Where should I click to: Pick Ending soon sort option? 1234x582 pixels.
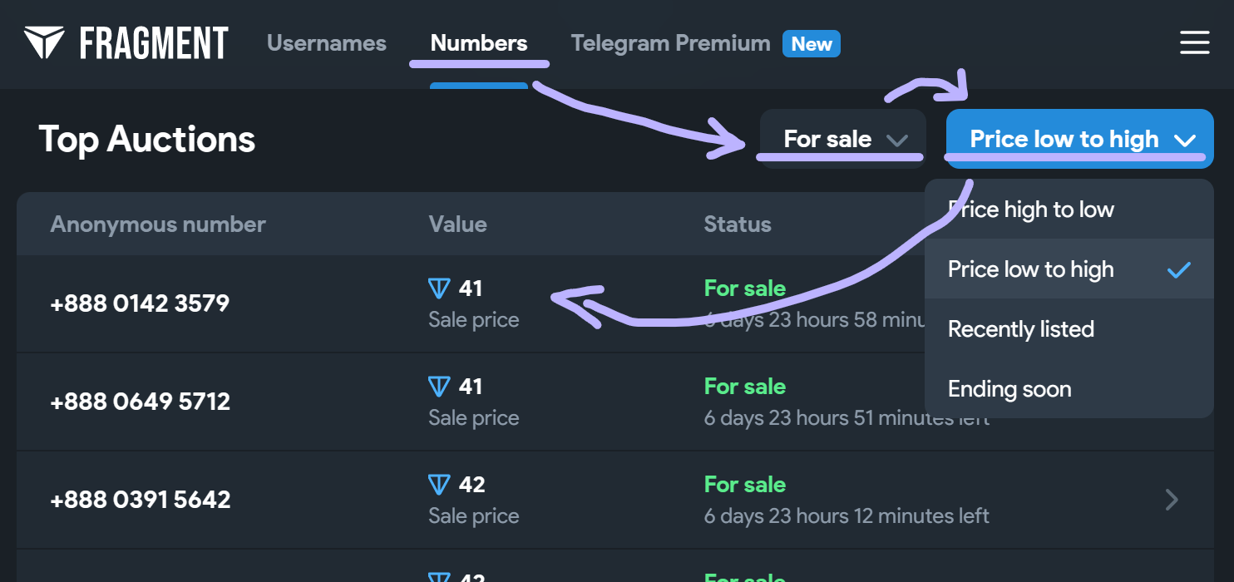click(1009, 389)
